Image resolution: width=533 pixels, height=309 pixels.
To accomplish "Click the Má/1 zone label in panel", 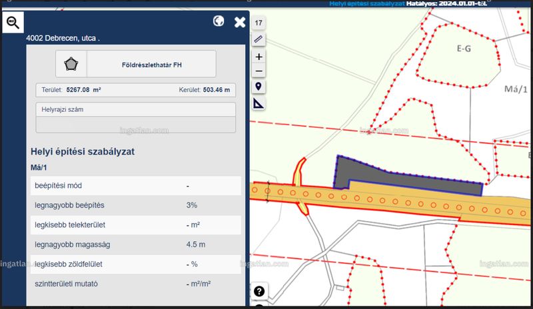I will pos(39,168).
